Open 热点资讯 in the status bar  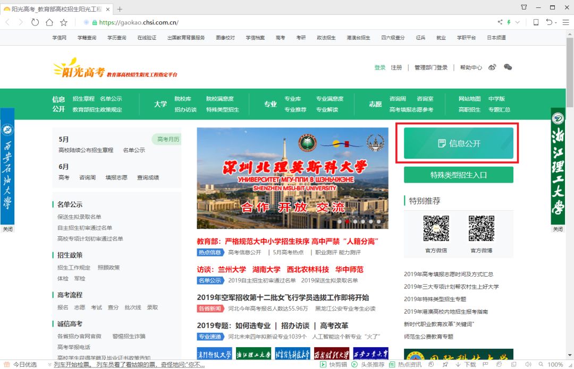point(405,365)
